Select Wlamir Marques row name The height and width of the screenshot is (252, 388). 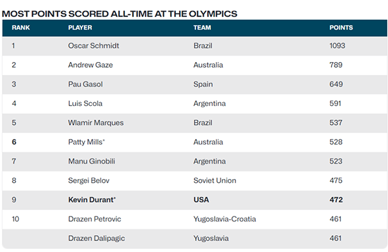tap(96, 123)
